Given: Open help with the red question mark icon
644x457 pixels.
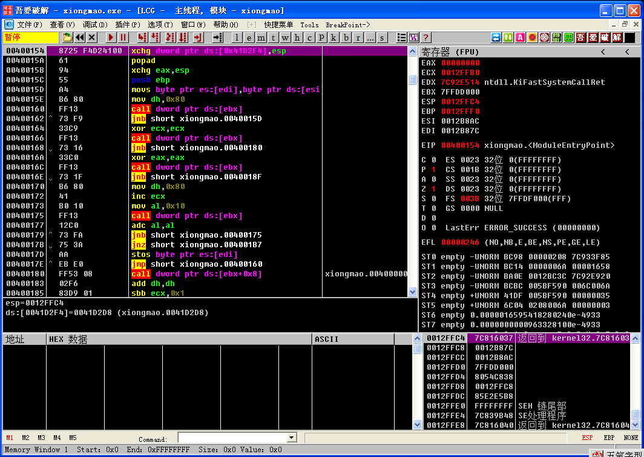Looking at the screenshot, I should click(x=425, y=38).
